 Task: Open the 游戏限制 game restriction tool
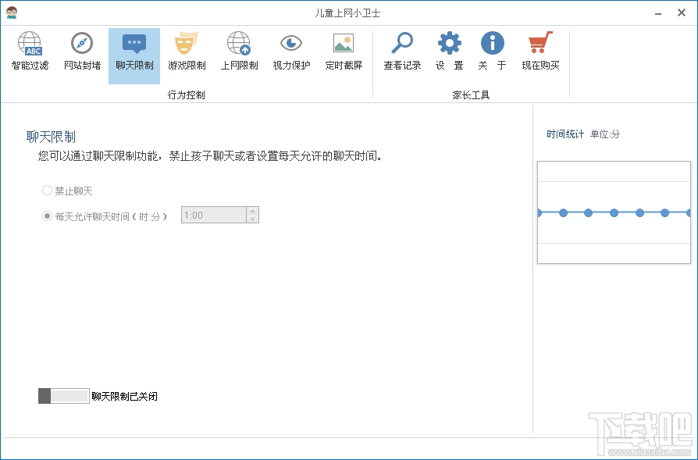coord(187,52)
